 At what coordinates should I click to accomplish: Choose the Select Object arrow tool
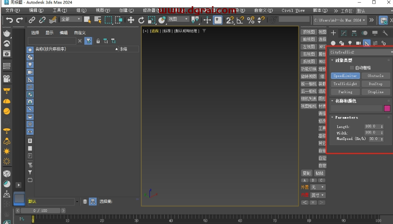click(x=87, y=20)
